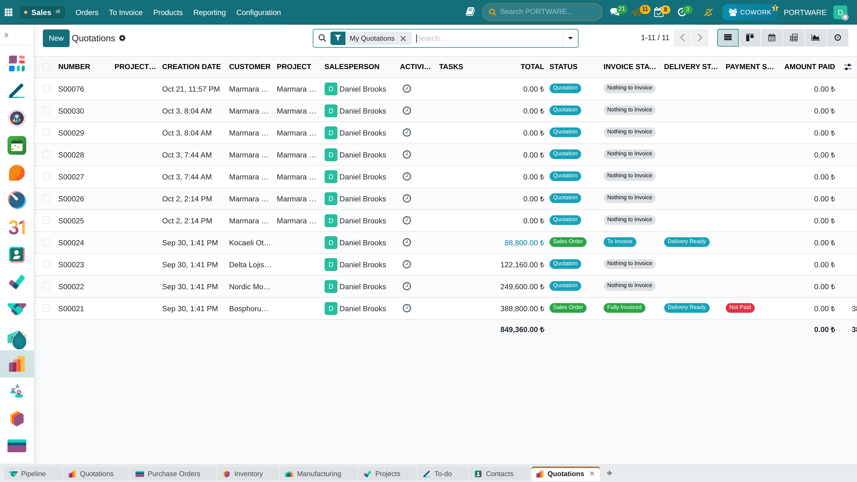857x482 pixels.
Task: Switch to Kanban view
Action: [750, 37]
